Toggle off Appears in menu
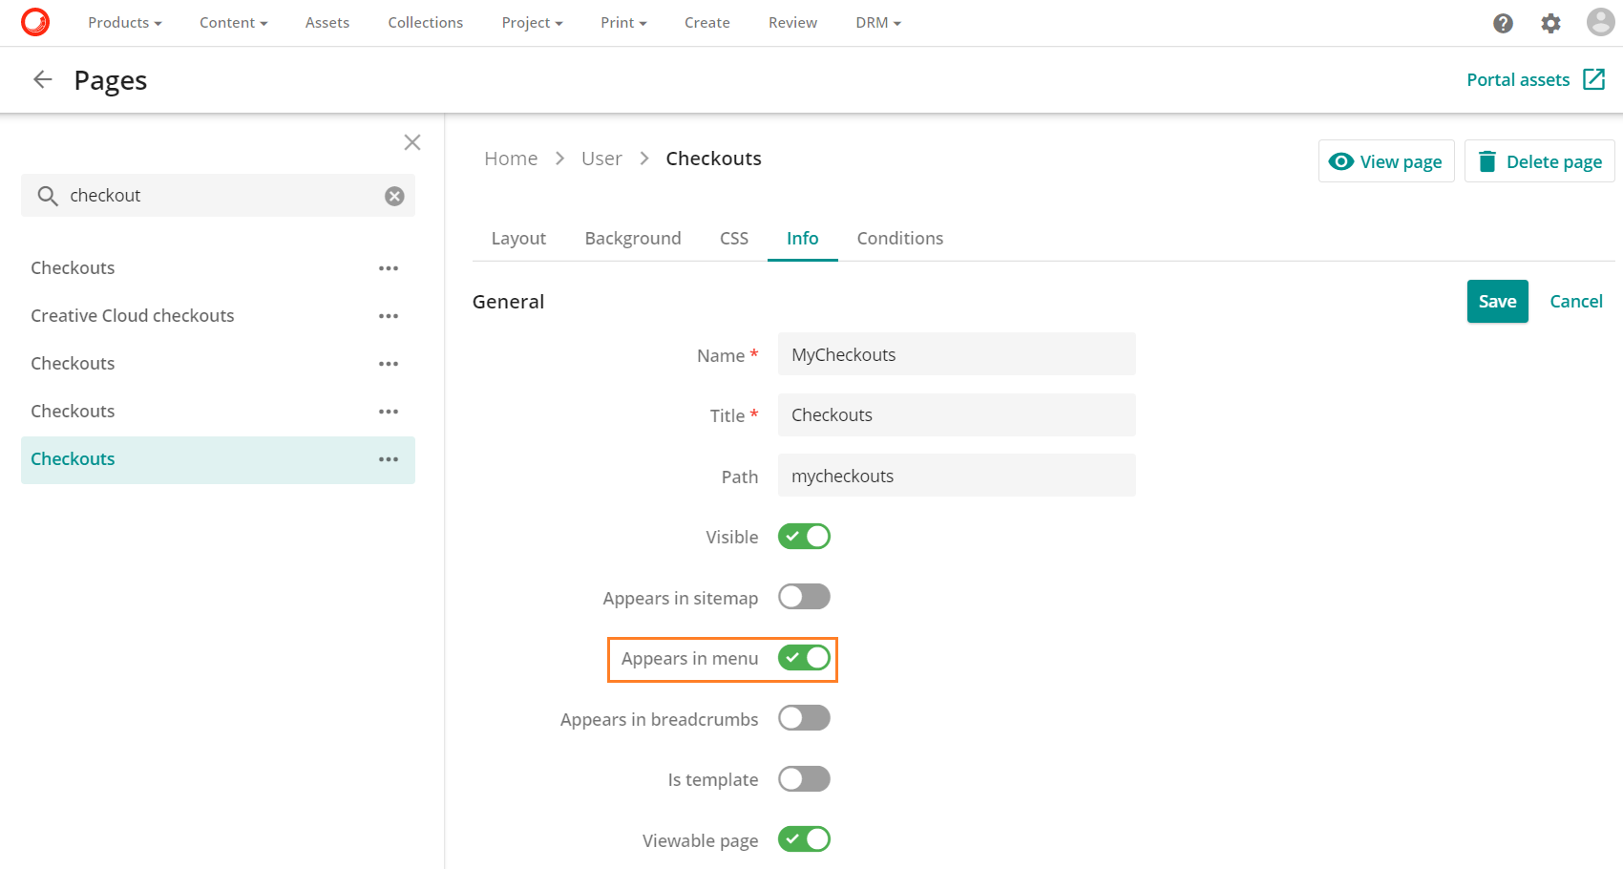This screenshot has width=1623, height=869. pyautogui.click(x=803, y=658)
